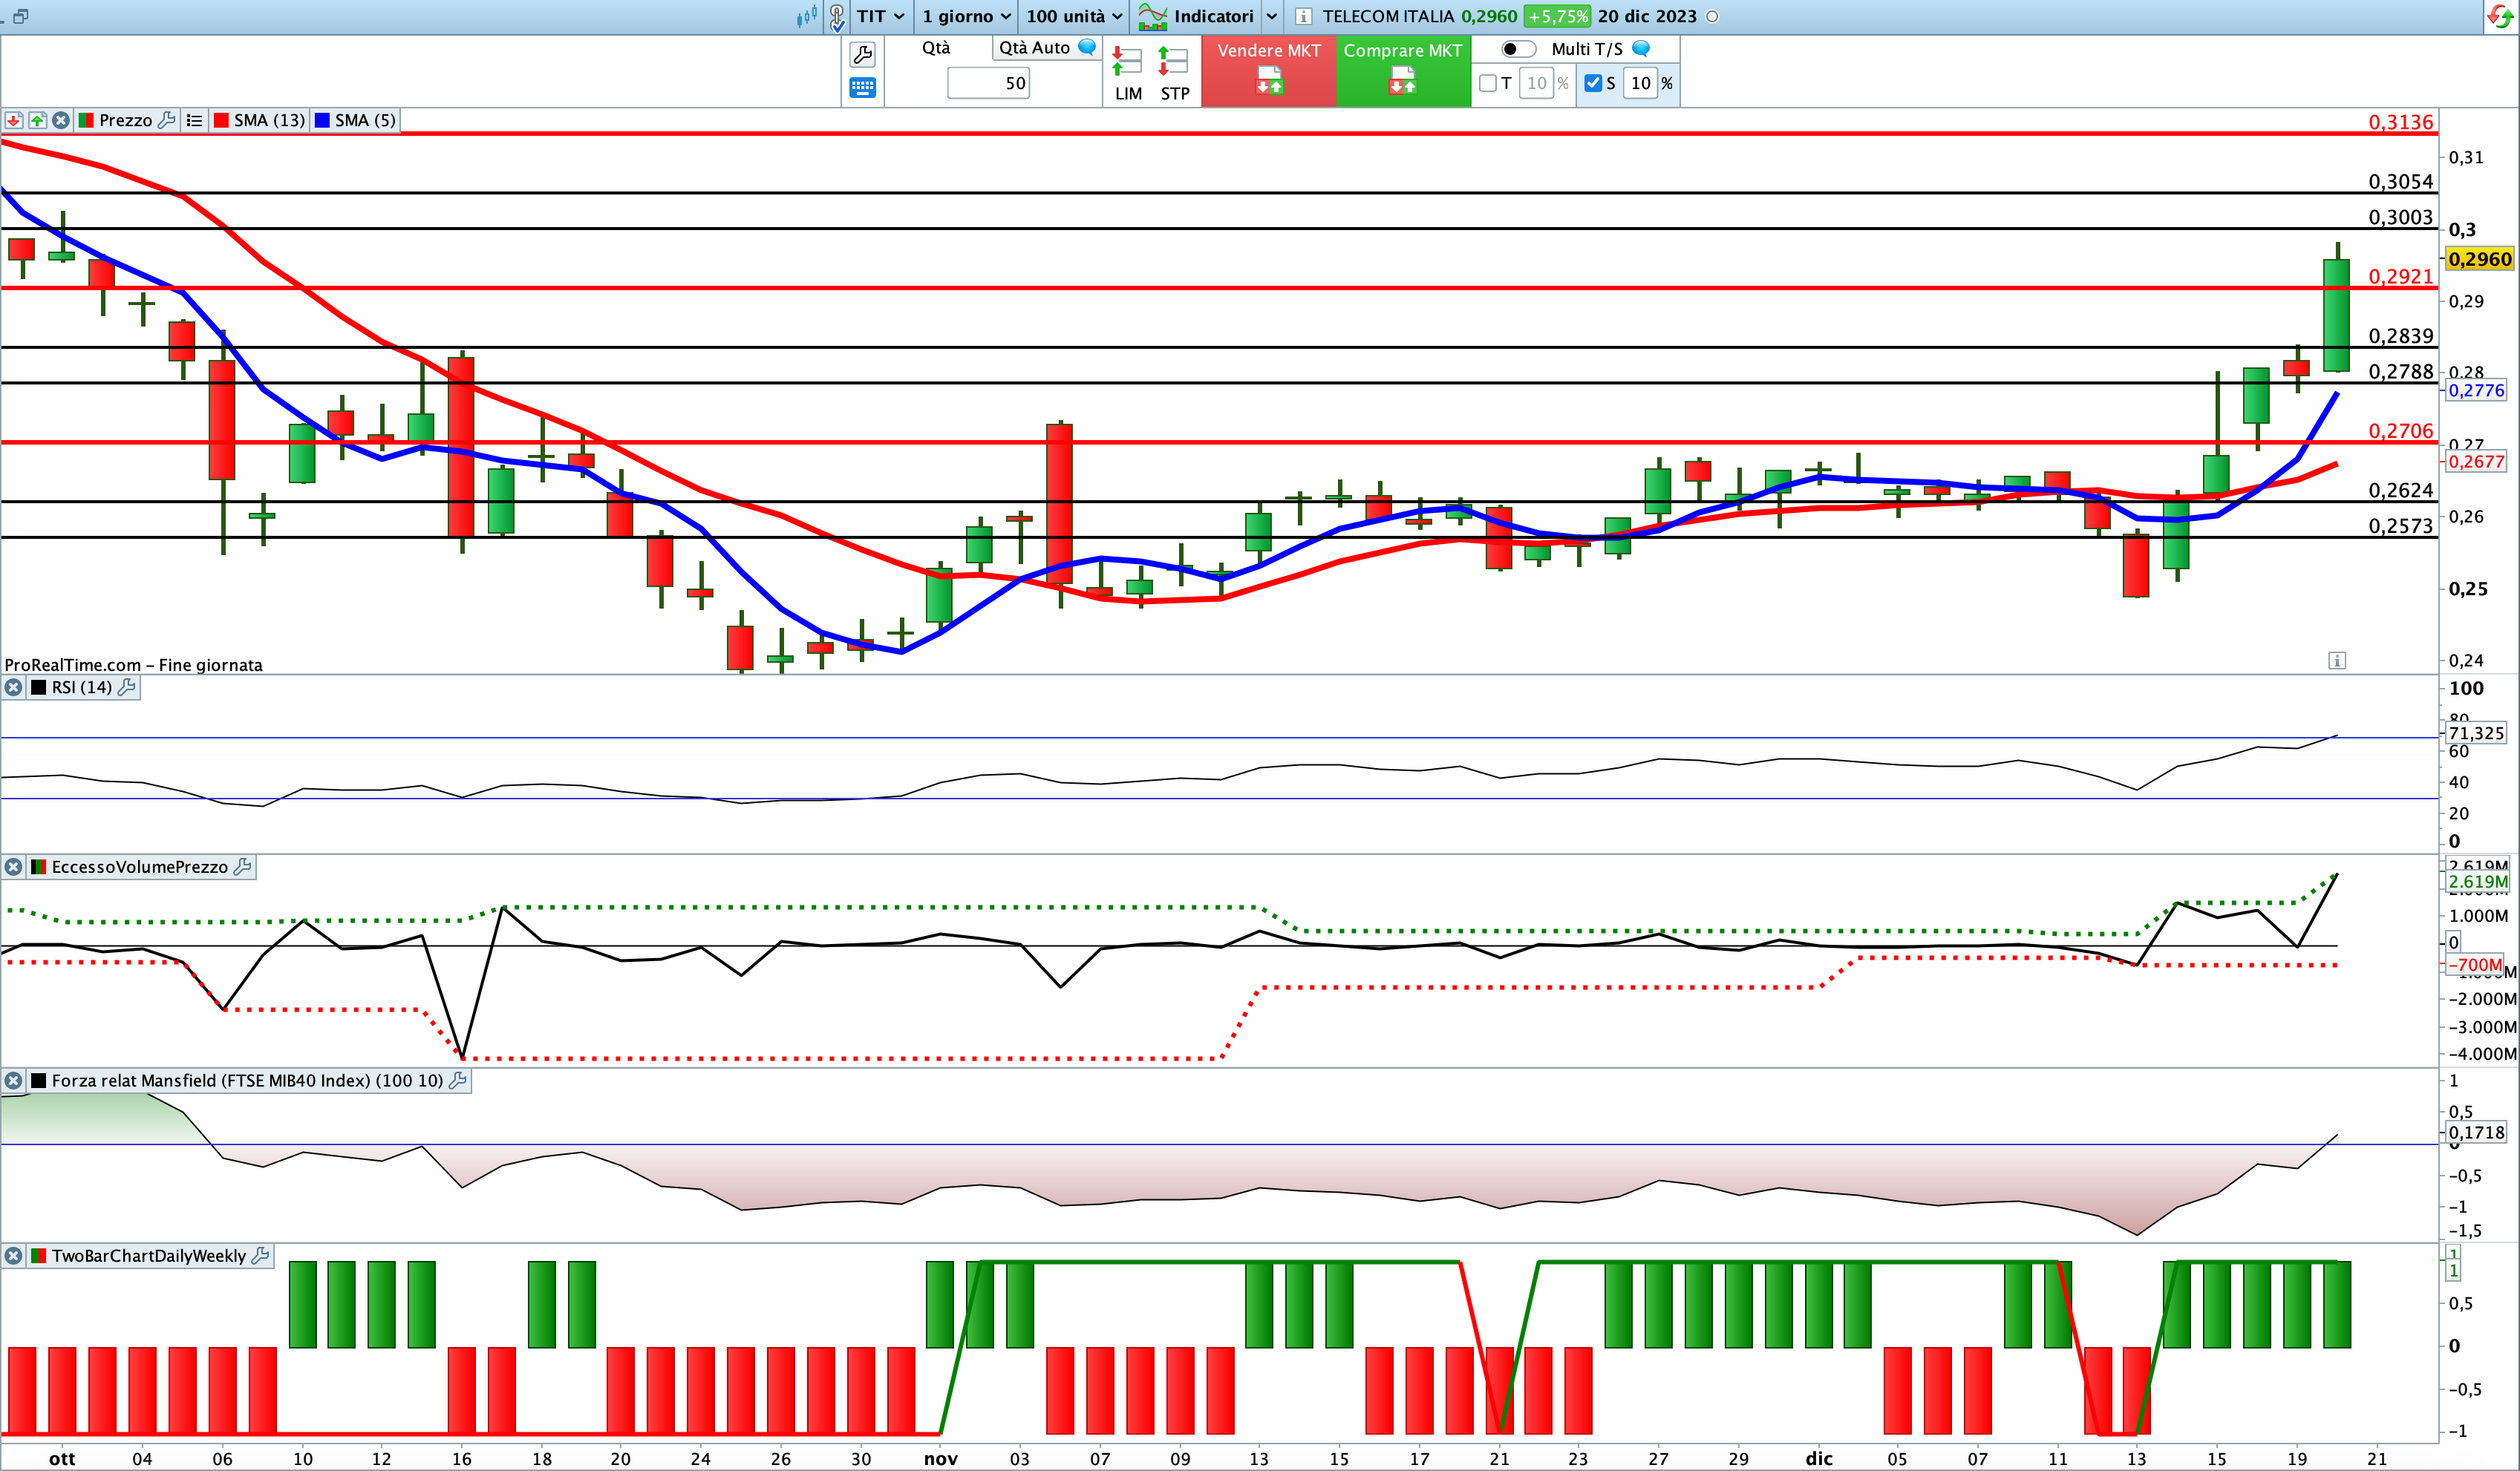
Task: Open the Indicatori chart icon
Action: [x=1153, y=17]
